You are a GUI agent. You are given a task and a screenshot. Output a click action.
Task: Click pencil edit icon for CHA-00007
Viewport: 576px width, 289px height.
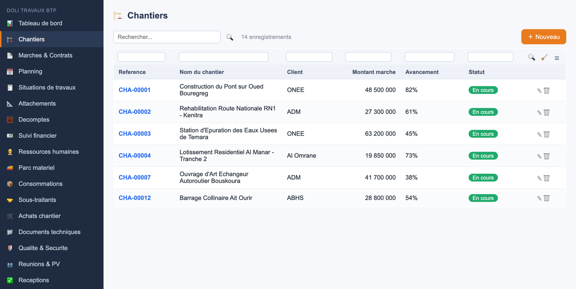(x=539, y=178)
